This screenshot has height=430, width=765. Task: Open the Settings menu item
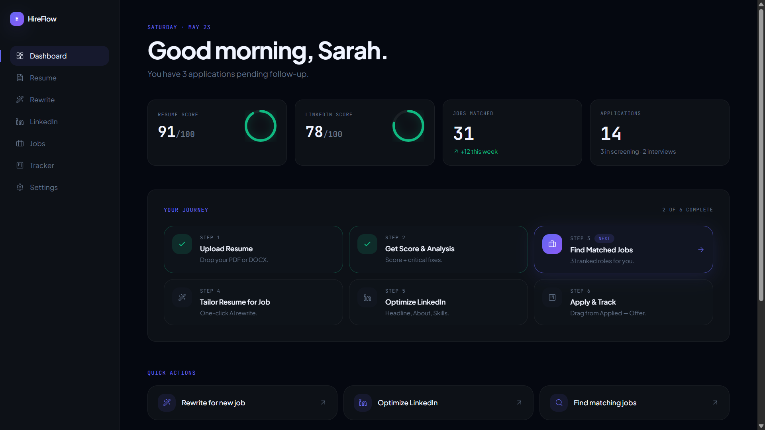click(x=59, y=187)
